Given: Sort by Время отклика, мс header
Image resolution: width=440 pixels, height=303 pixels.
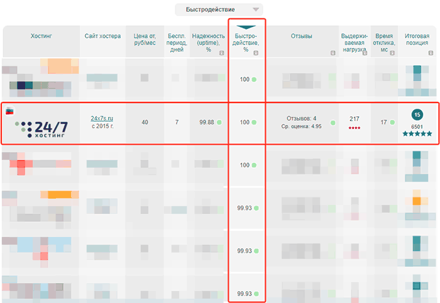Looking at the screenshot, I should click(384, 43).
